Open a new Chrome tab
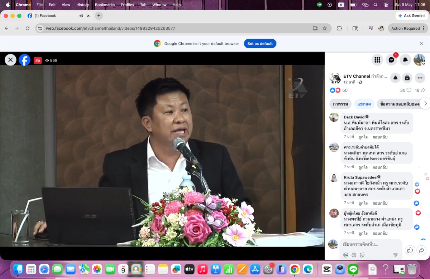This screenshot has height=279, width=430. 99,16
